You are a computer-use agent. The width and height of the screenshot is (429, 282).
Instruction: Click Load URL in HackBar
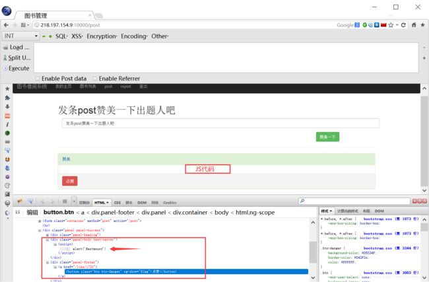(16, 48)
